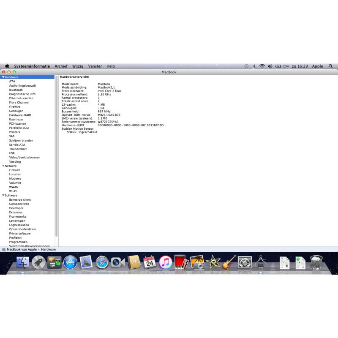Click Hardware-UUID value text
The width and height of the screenshot is (338, 338).
click(x=131, y=125)
